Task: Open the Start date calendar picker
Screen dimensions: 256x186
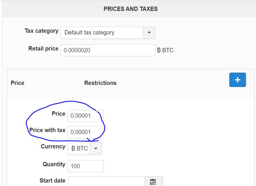Action: point(153,182)
